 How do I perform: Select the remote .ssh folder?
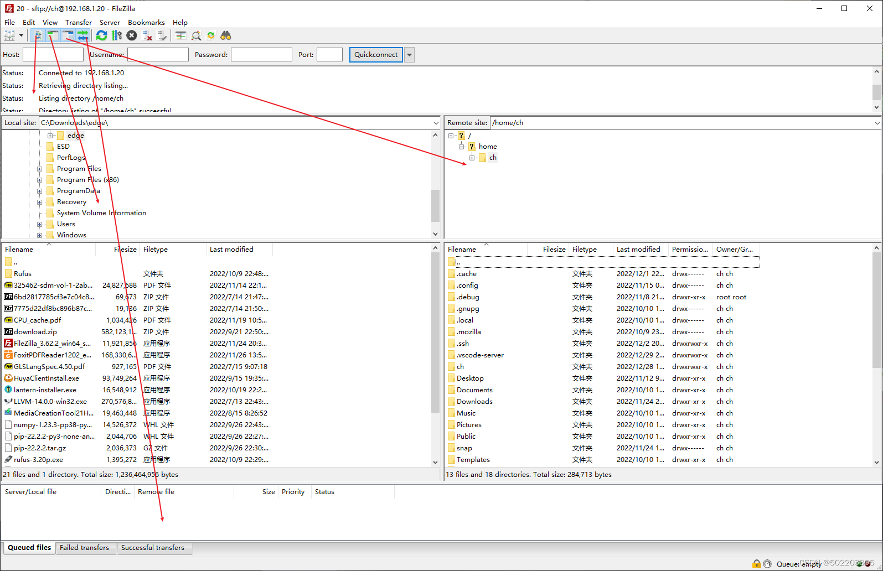[x=463, y=344]
